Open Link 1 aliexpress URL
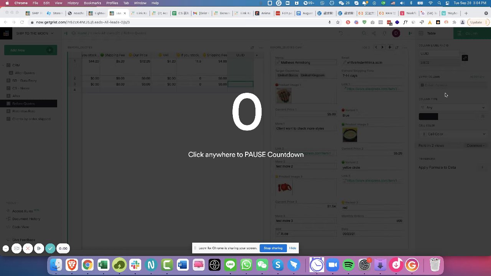This screenshot has width=491, height=276. (x=373, y=89)
